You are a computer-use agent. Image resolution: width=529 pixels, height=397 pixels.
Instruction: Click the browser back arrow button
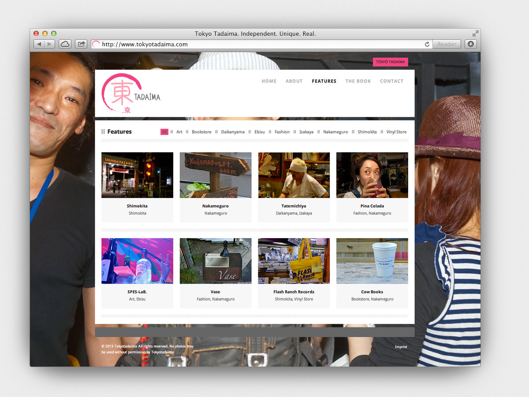pos(39,44)
